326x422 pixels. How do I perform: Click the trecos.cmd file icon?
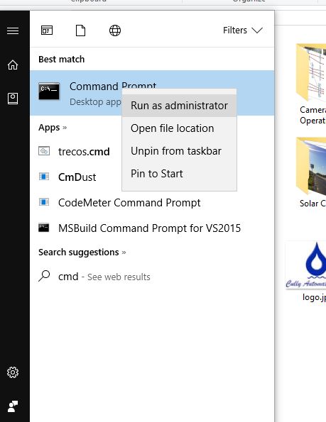point(44,151)
